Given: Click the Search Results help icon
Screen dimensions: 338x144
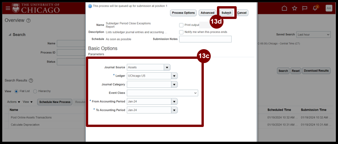Looking at the screenshot, I should pyautogui.click(x=31, y=81).
